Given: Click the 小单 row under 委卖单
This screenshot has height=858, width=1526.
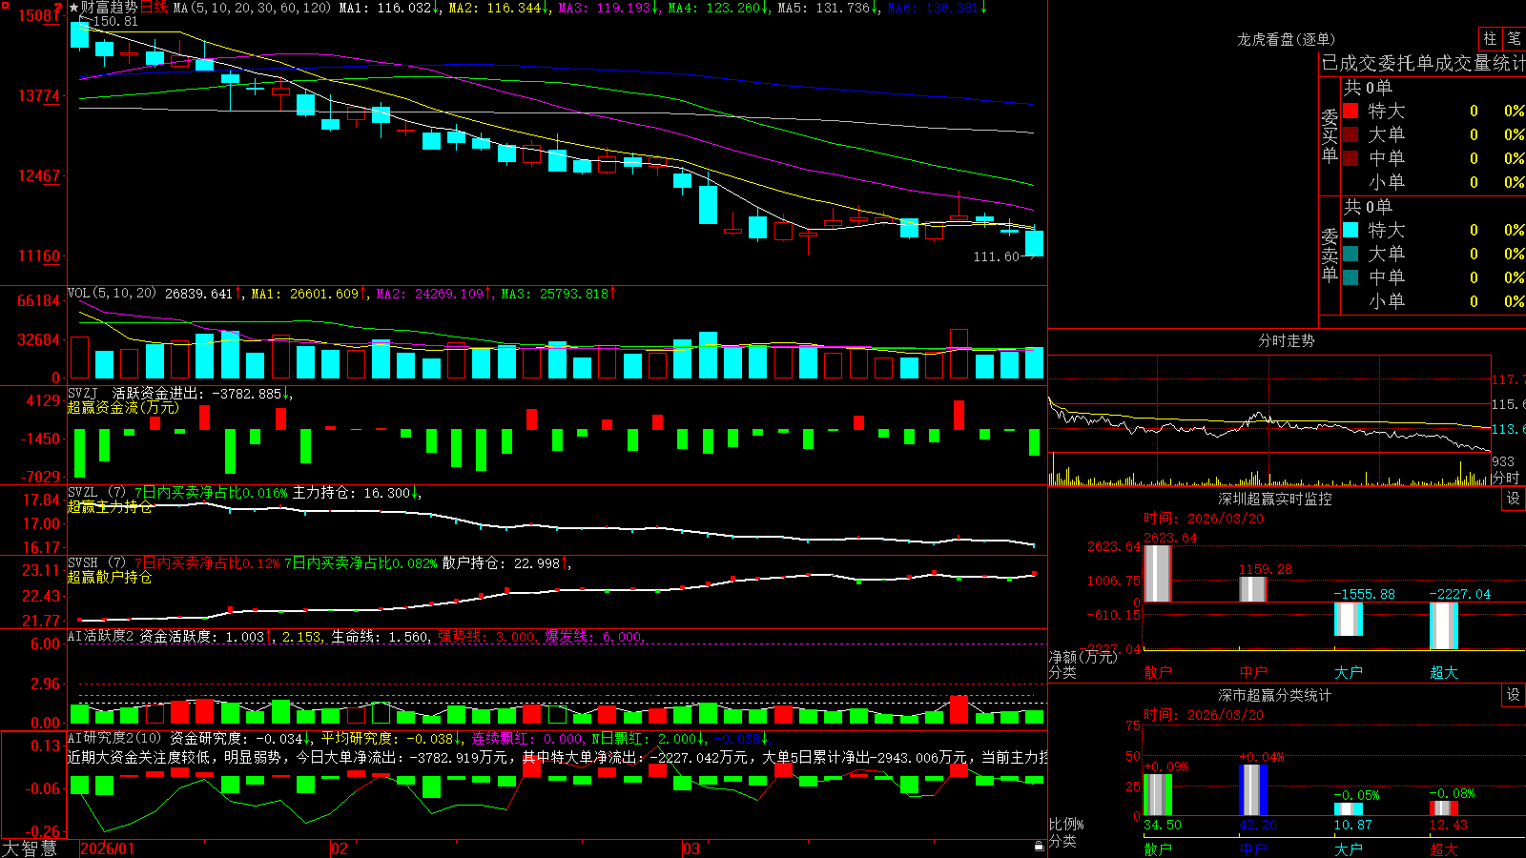Looking at the screenshot, I should coord(1433,301).
